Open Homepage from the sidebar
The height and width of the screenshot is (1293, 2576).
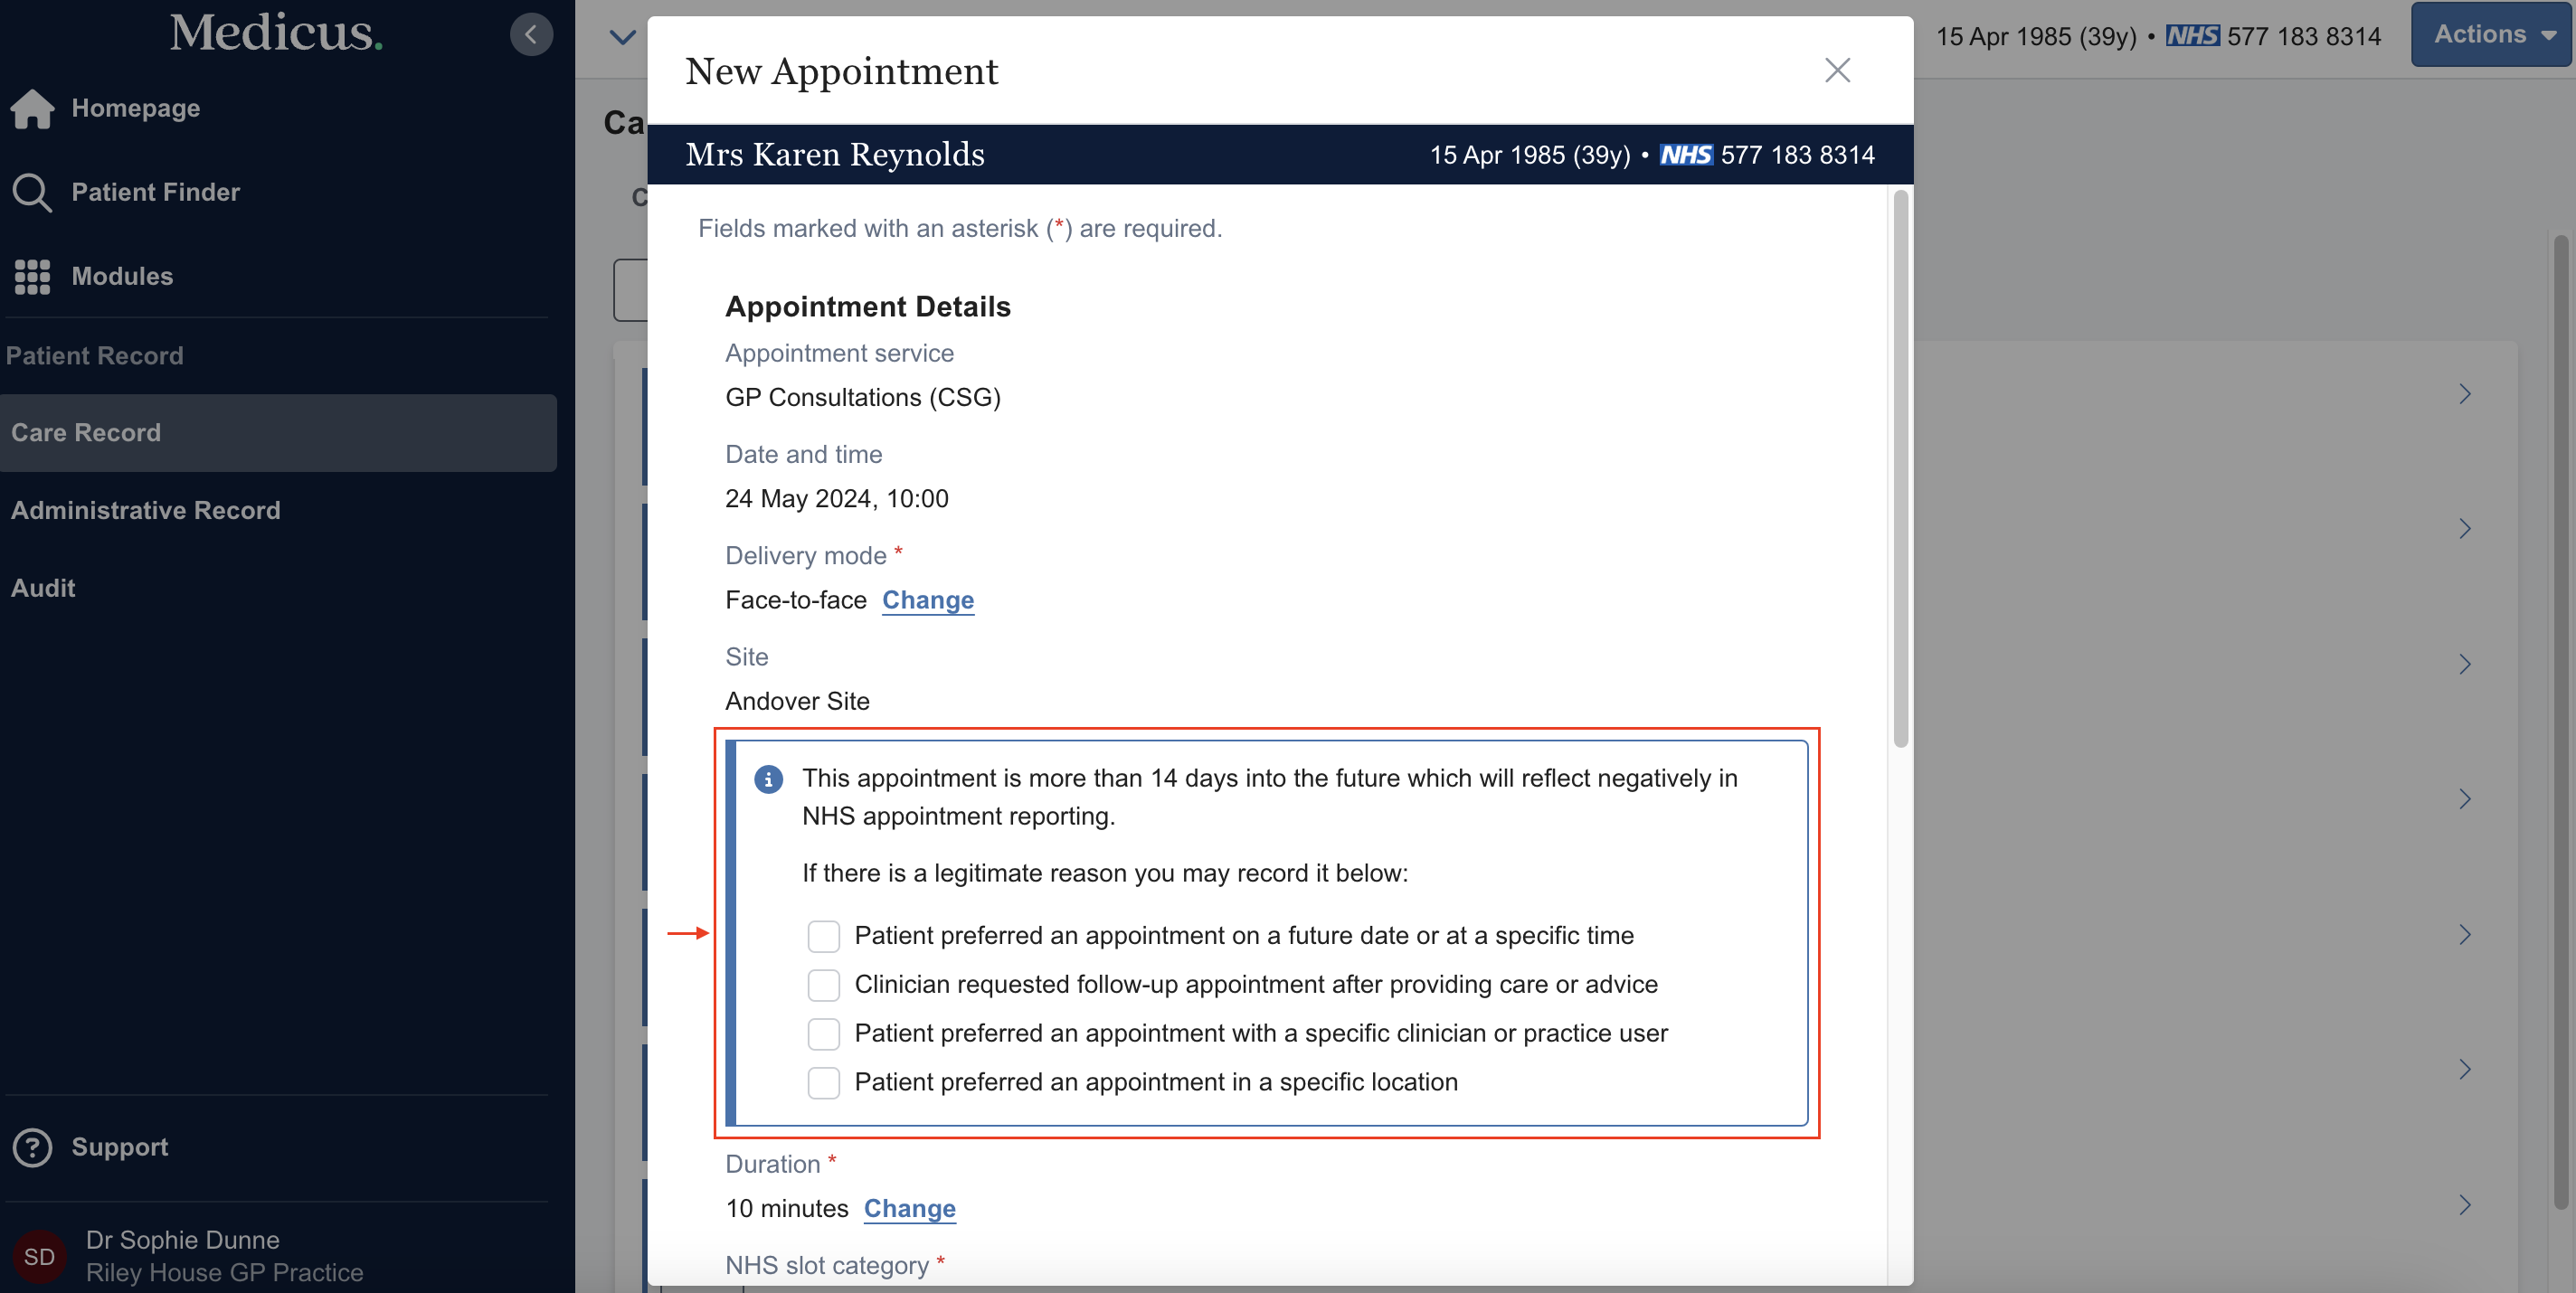click(x=136, y=109)
